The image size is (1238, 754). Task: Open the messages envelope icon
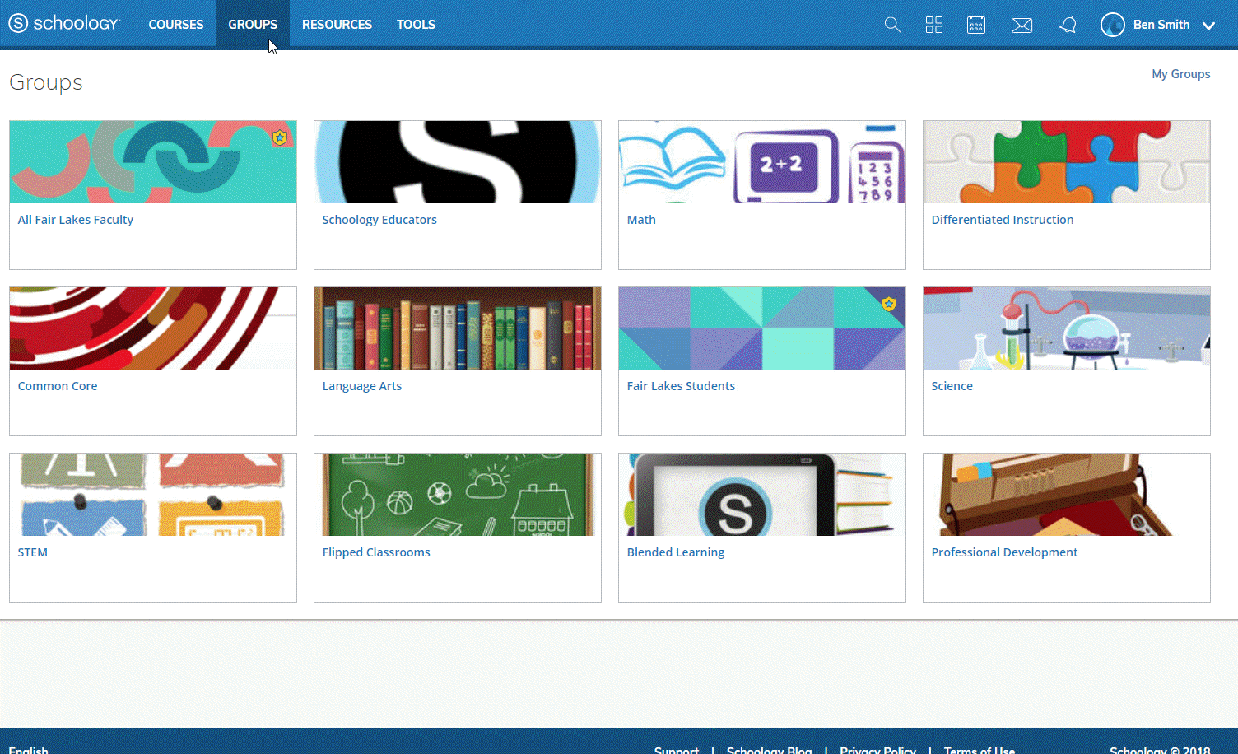click(x=1022, y=26)
